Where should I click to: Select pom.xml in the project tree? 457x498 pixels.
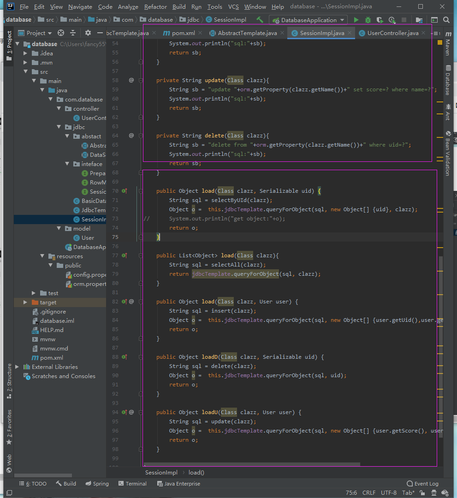pos(47,358)
